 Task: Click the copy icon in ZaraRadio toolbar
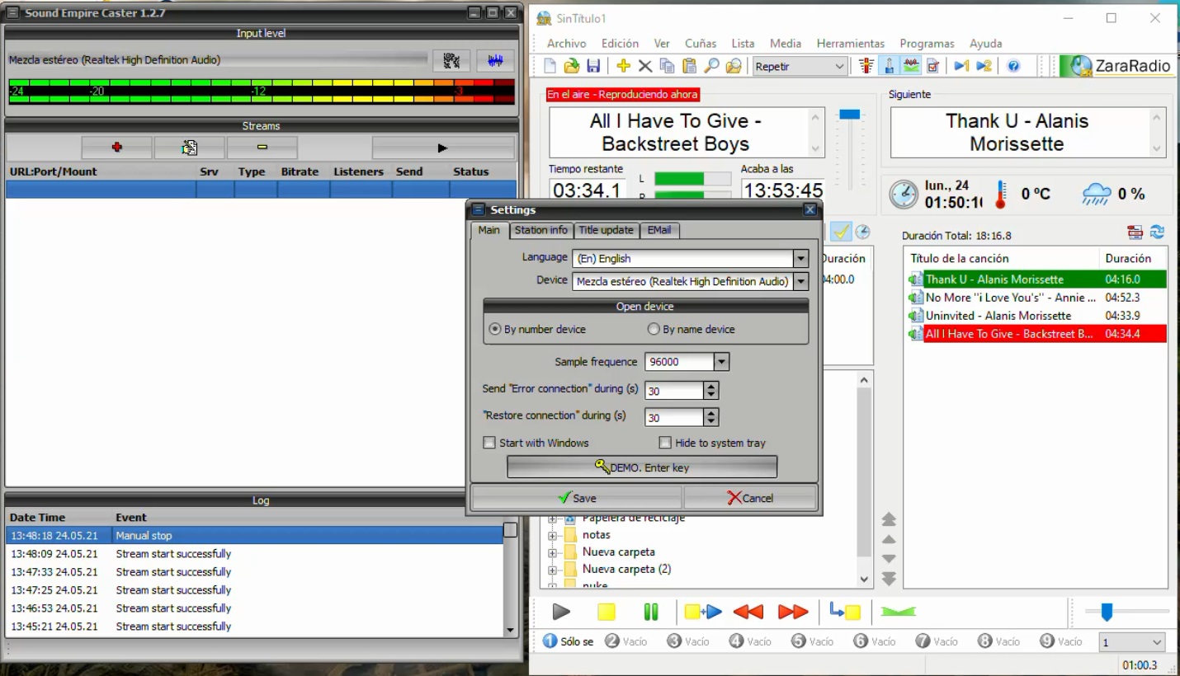[x=667, y=66]
